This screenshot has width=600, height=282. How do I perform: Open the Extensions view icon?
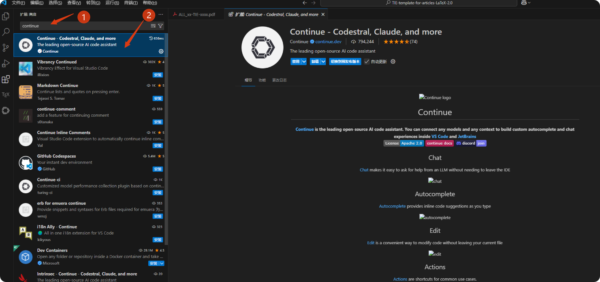[x=6, y=79]
